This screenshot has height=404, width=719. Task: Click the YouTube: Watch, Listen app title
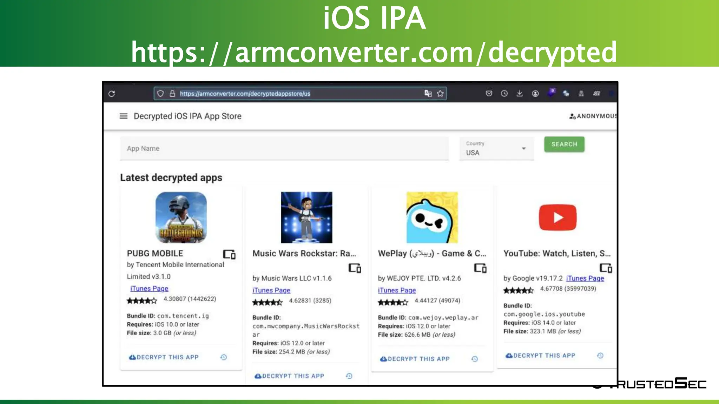coord(557,254)
